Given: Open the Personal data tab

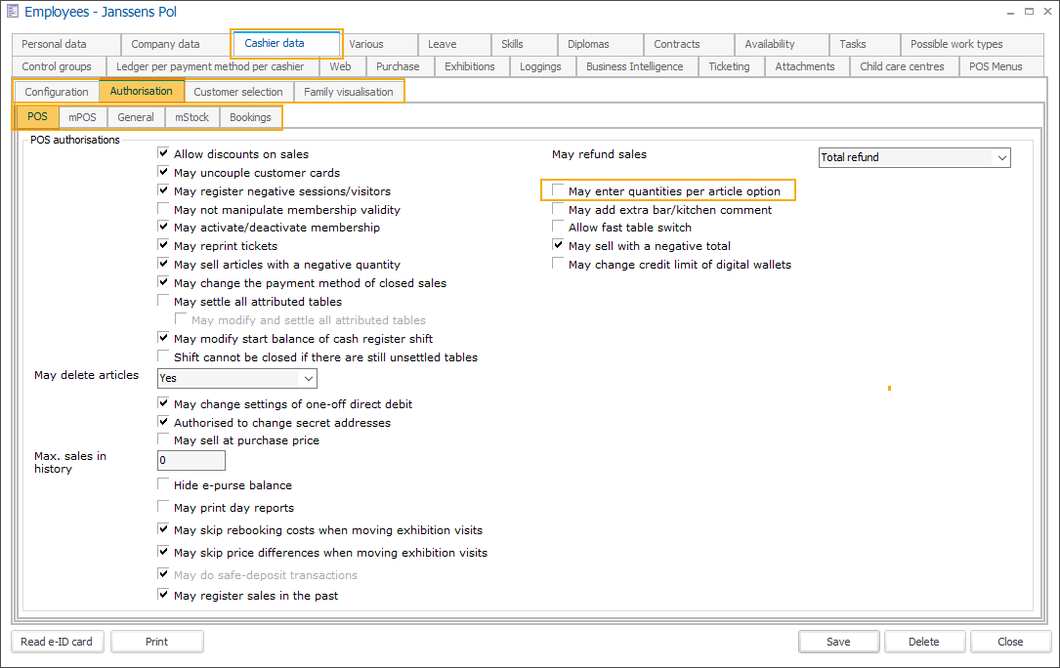Looking at the screenshot, I should point(55,44).
